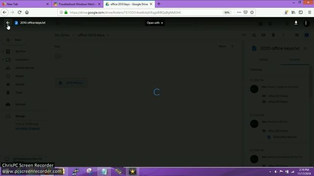Open page actions three-dot menu
This screenshot has width=314, height=176.
tap(239, 12)
